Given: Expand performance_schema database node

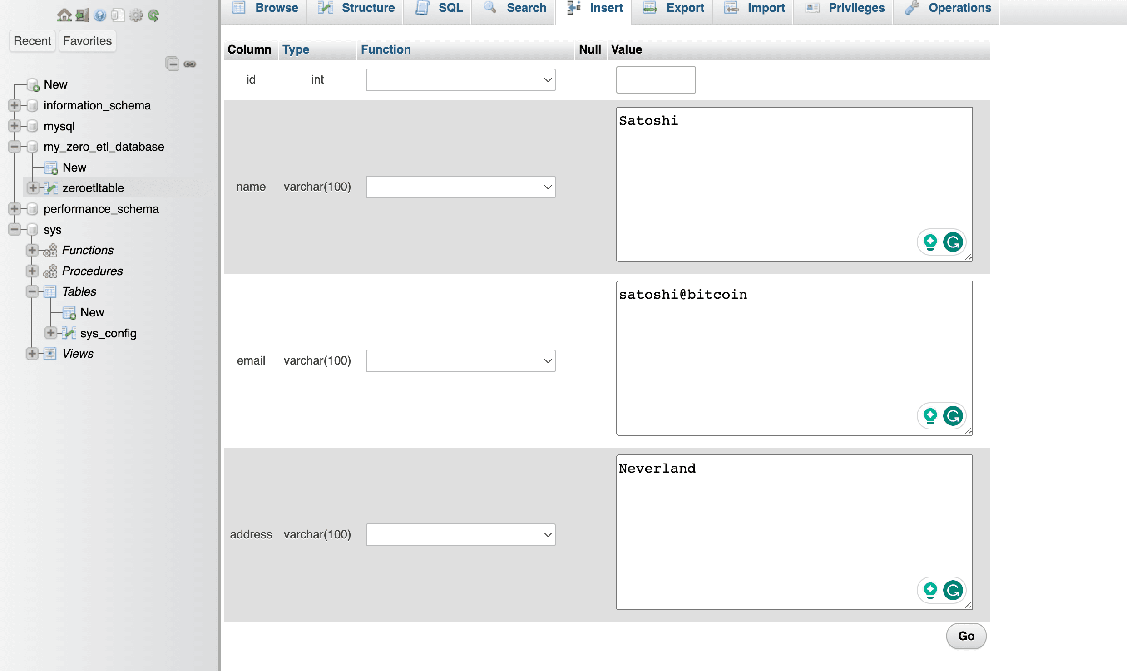Looking at the screenshot, I should click(x=15, y=209).
